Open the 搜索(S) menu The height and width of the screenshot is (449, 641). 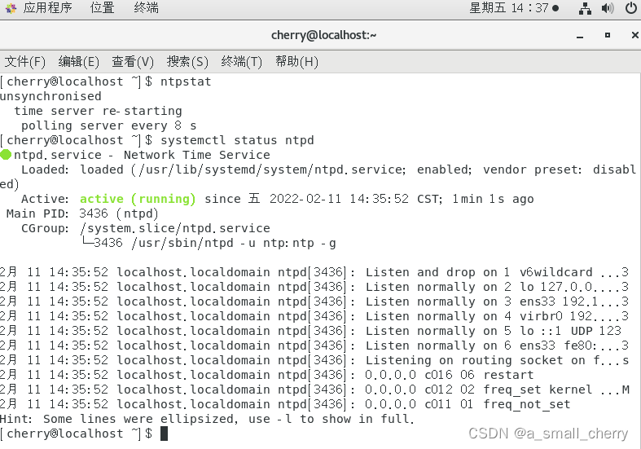pos(187,62)
